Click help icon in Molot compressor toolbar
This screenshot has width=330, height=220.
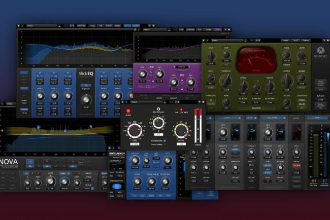[x=324, y=40]
